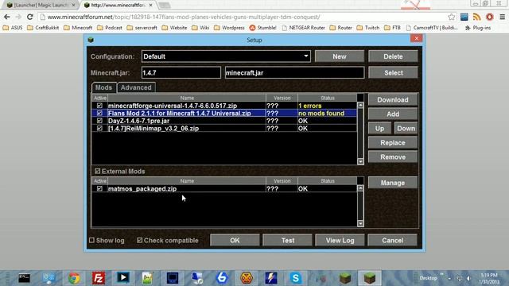Viewport: 509px width, 286px height.
Task: Move selected mod Up
Action: [379, 129]
